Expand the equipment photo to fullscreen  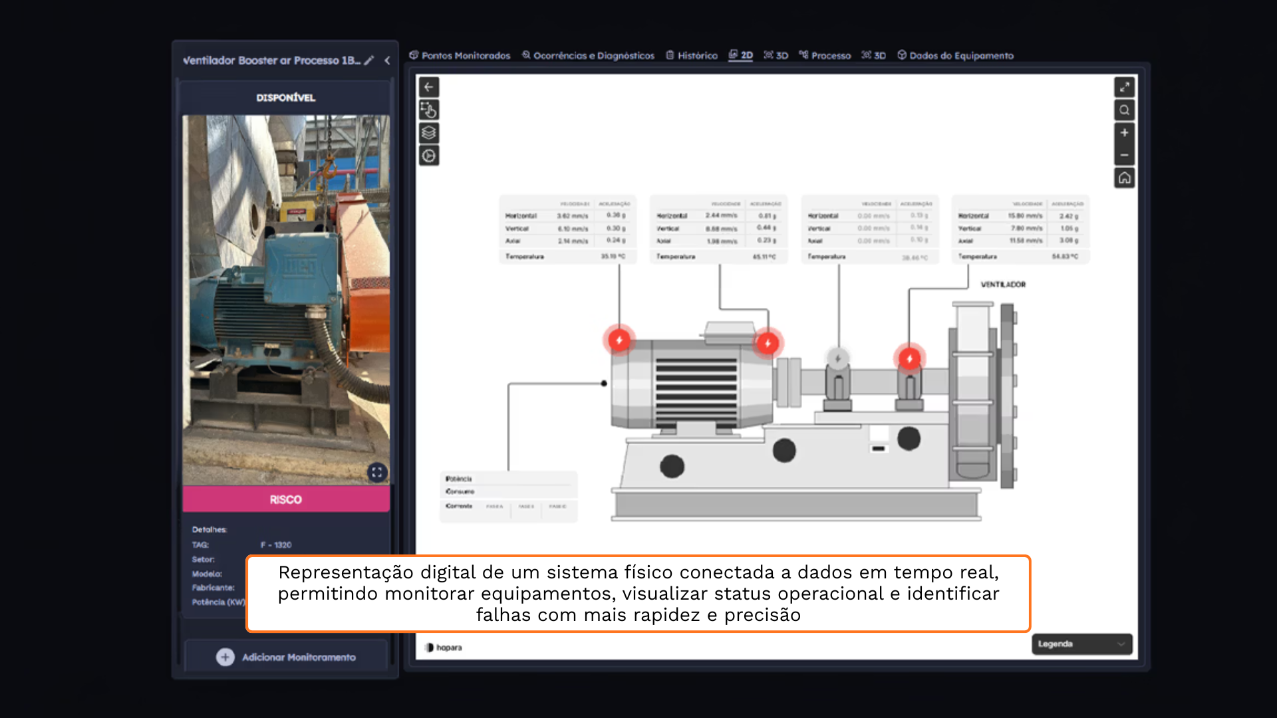[377, 472]
